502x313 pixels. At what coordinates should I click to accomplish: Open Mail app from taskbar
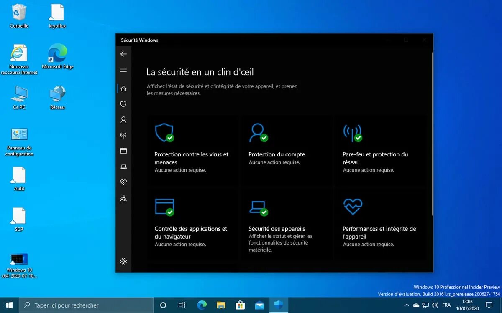coord(259,305)
